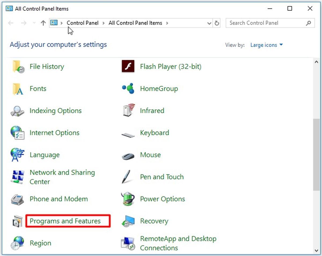Expand chevron after All Control Panel Items
The height and width of the screenshot is (256, 322).
click(167, 23)
